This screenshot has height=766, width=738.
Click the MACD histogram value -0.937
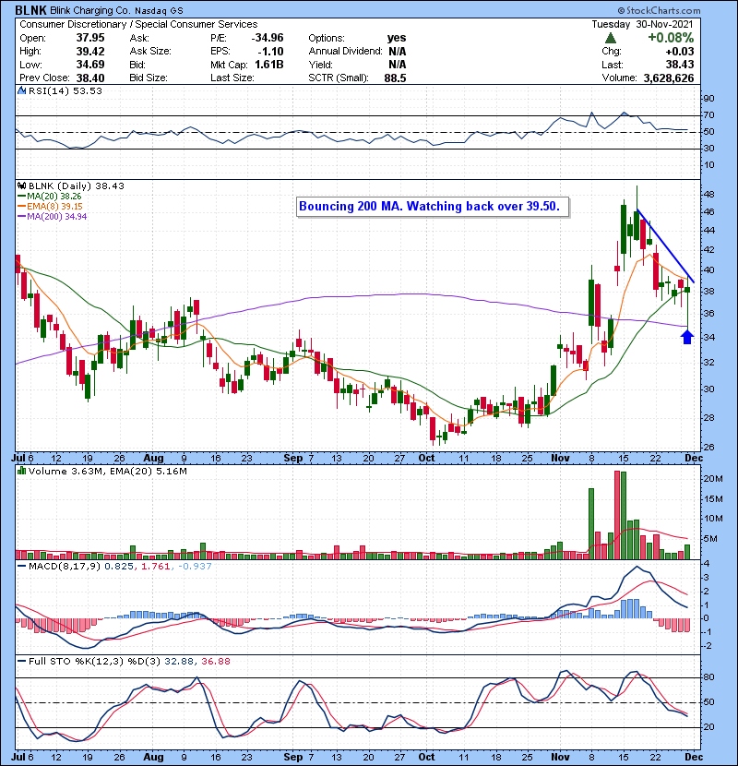click(195, 567)
